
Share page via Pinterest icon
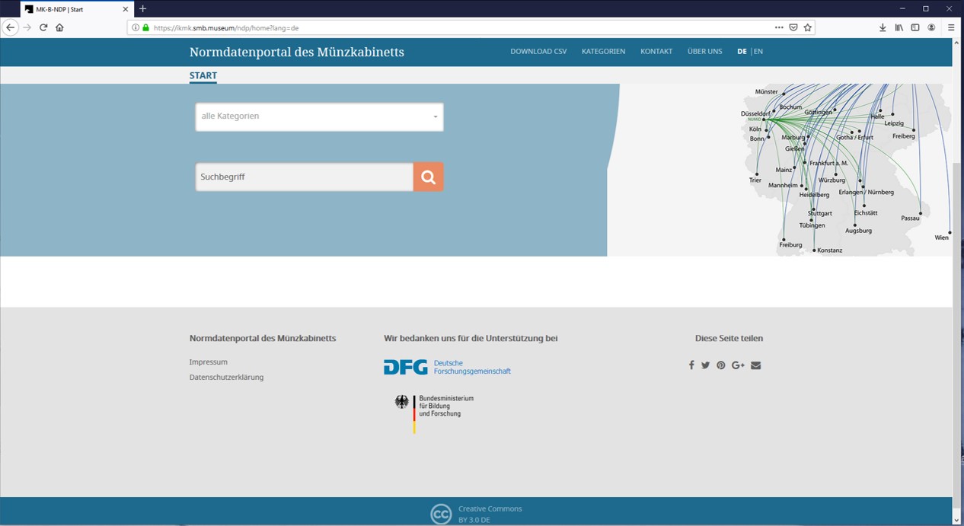(721, 365)
